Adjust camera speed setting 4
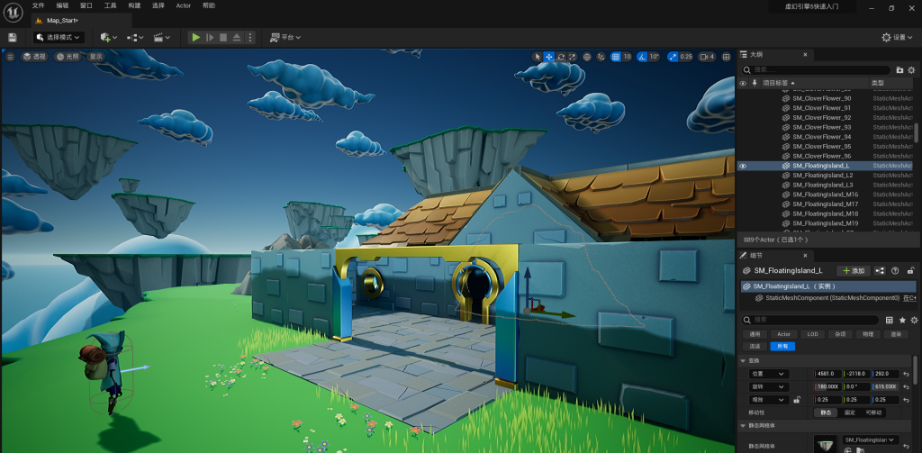Viewport: 922px width, 453px height. click(x=707, y=57)
